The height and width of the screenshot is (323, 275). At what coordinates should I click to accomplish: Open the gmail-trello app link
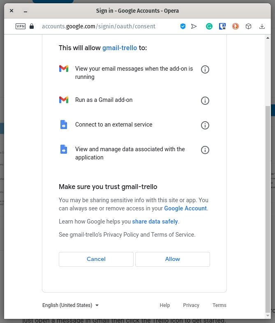pyautogui.click(x=120, y=48)
